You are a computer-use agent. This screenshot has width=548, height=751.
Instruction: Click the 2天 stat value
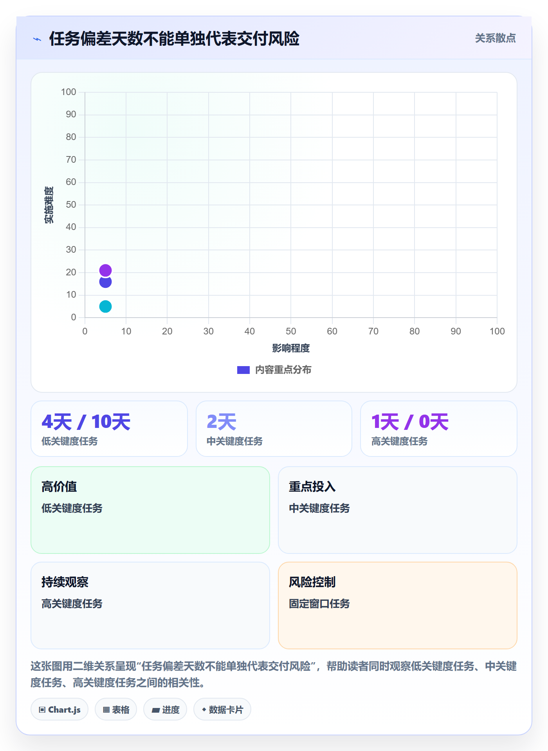click(222, 422)
